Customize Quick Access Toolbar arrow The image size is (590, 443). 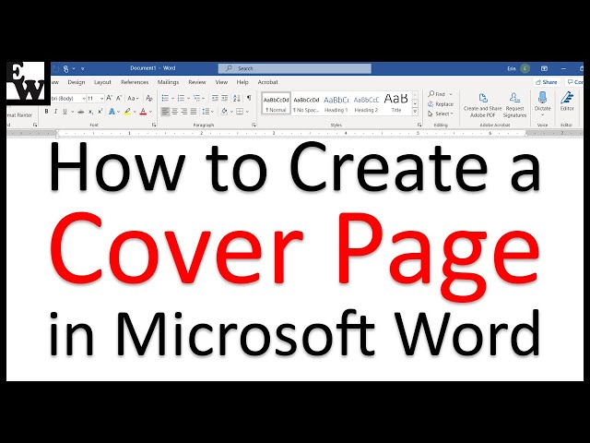click(82, 69)
